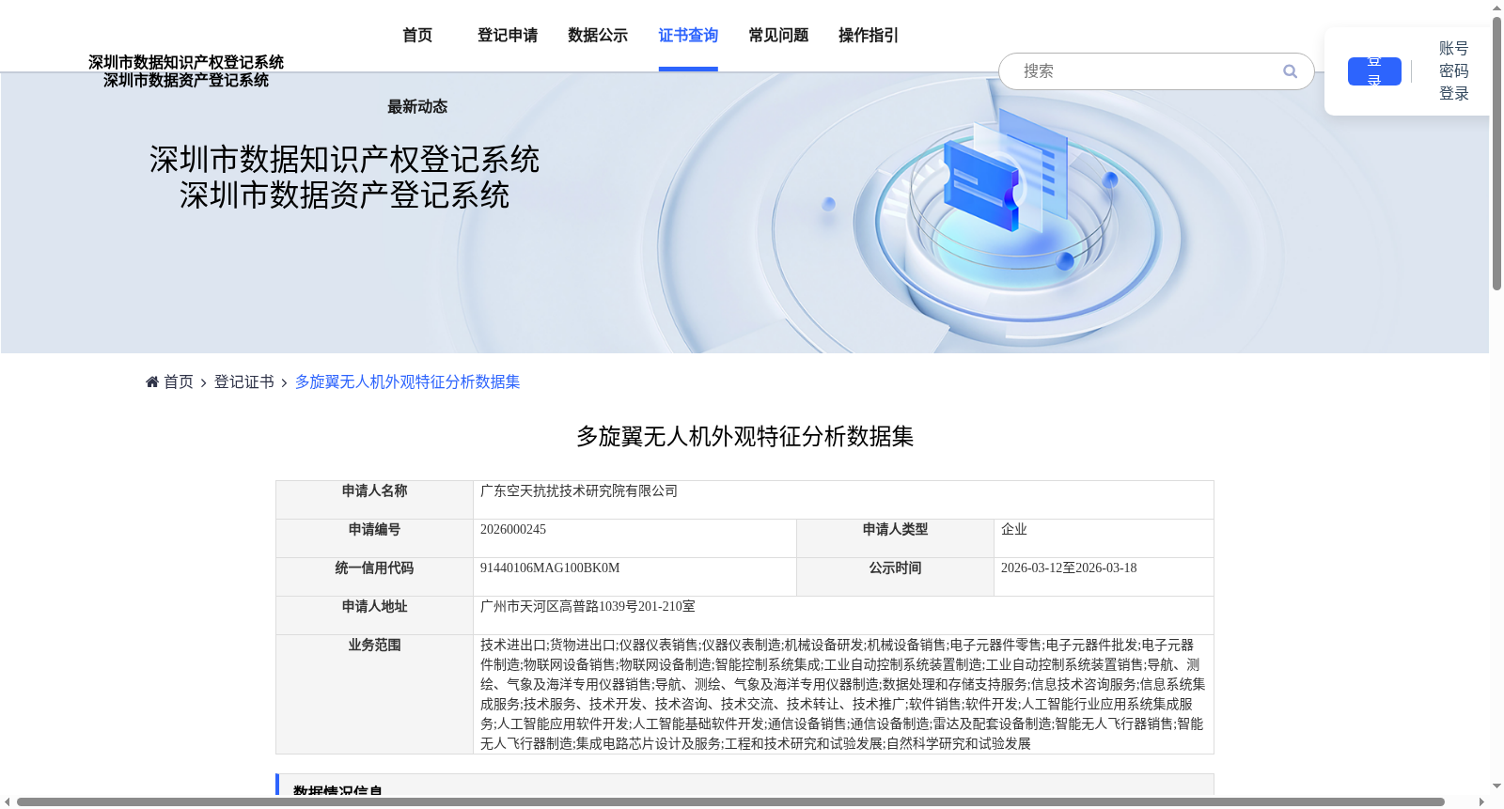This screenshot has width=1504, height=809.
Task: Click the 业务范围 label cell
Action: [374, 694]
